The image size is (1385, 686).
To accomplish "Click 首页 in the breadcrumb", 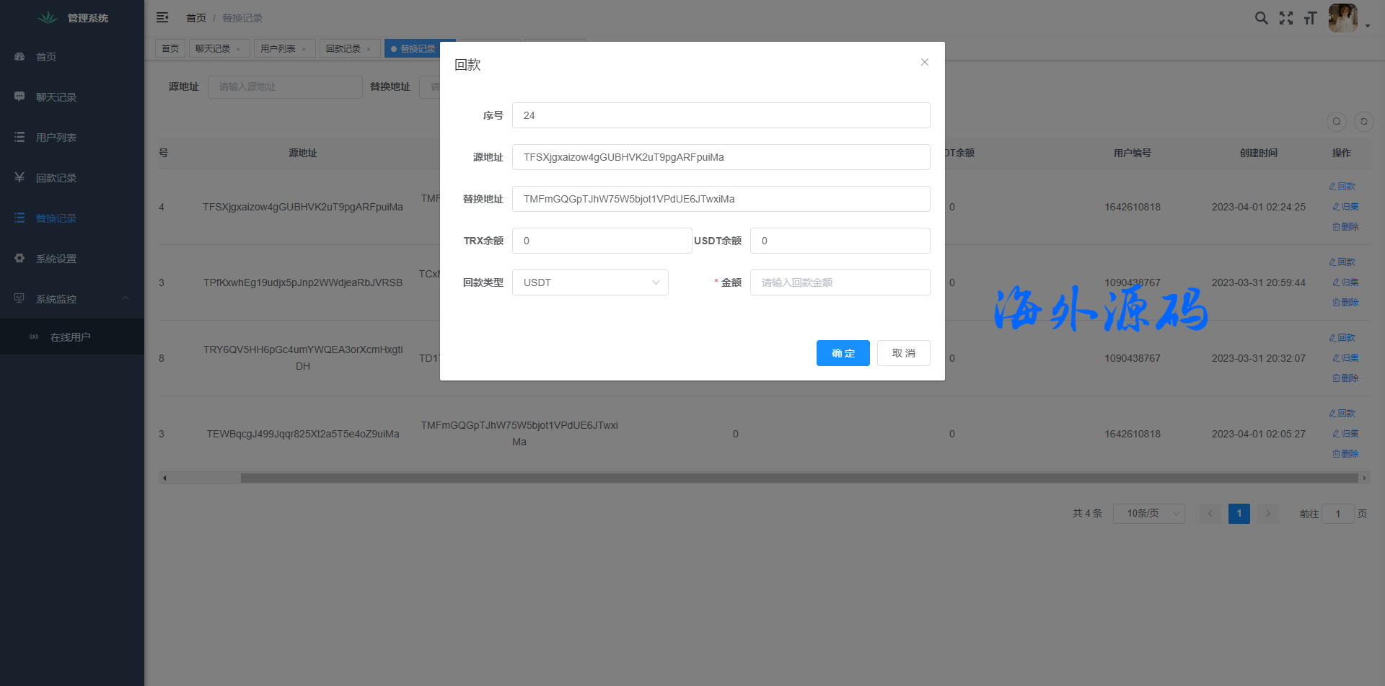I will coord(196,18).
